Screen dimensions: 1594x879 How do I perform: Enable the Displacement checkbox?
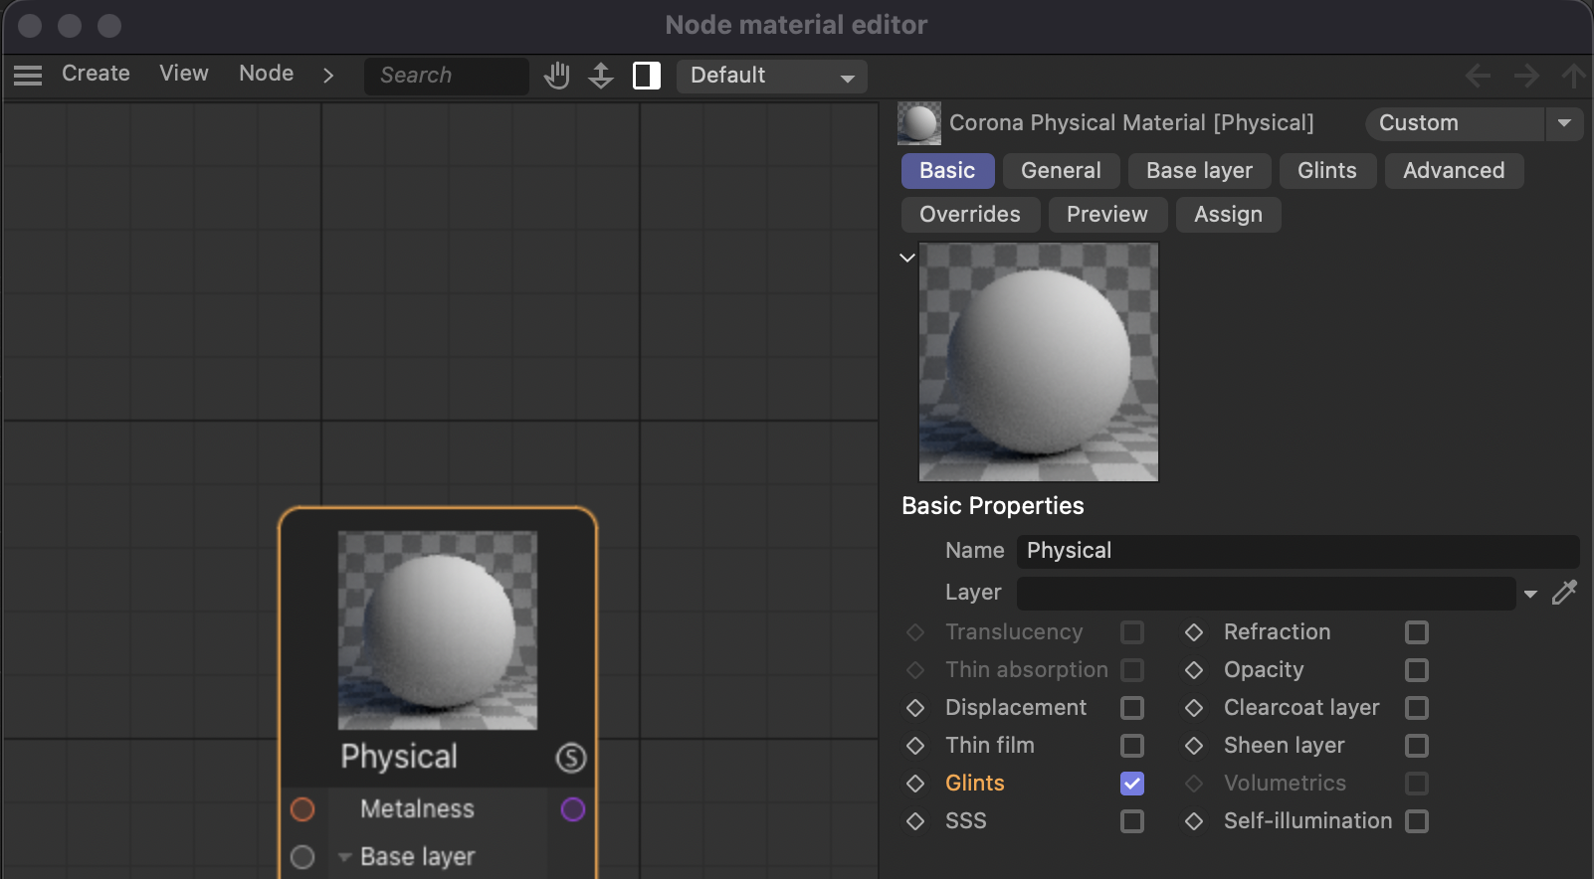(1132, 708)
